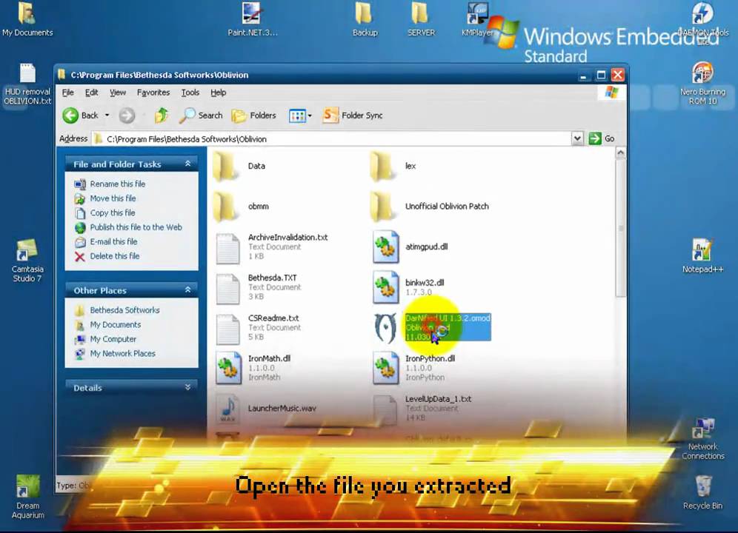
Task: Open the SERVER folder on desktop
Action: pyautogui.click(x=421, y=19)
